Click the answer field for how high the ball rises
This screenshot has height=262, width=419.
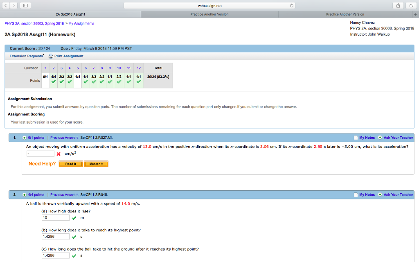click(x=56, y=218)
